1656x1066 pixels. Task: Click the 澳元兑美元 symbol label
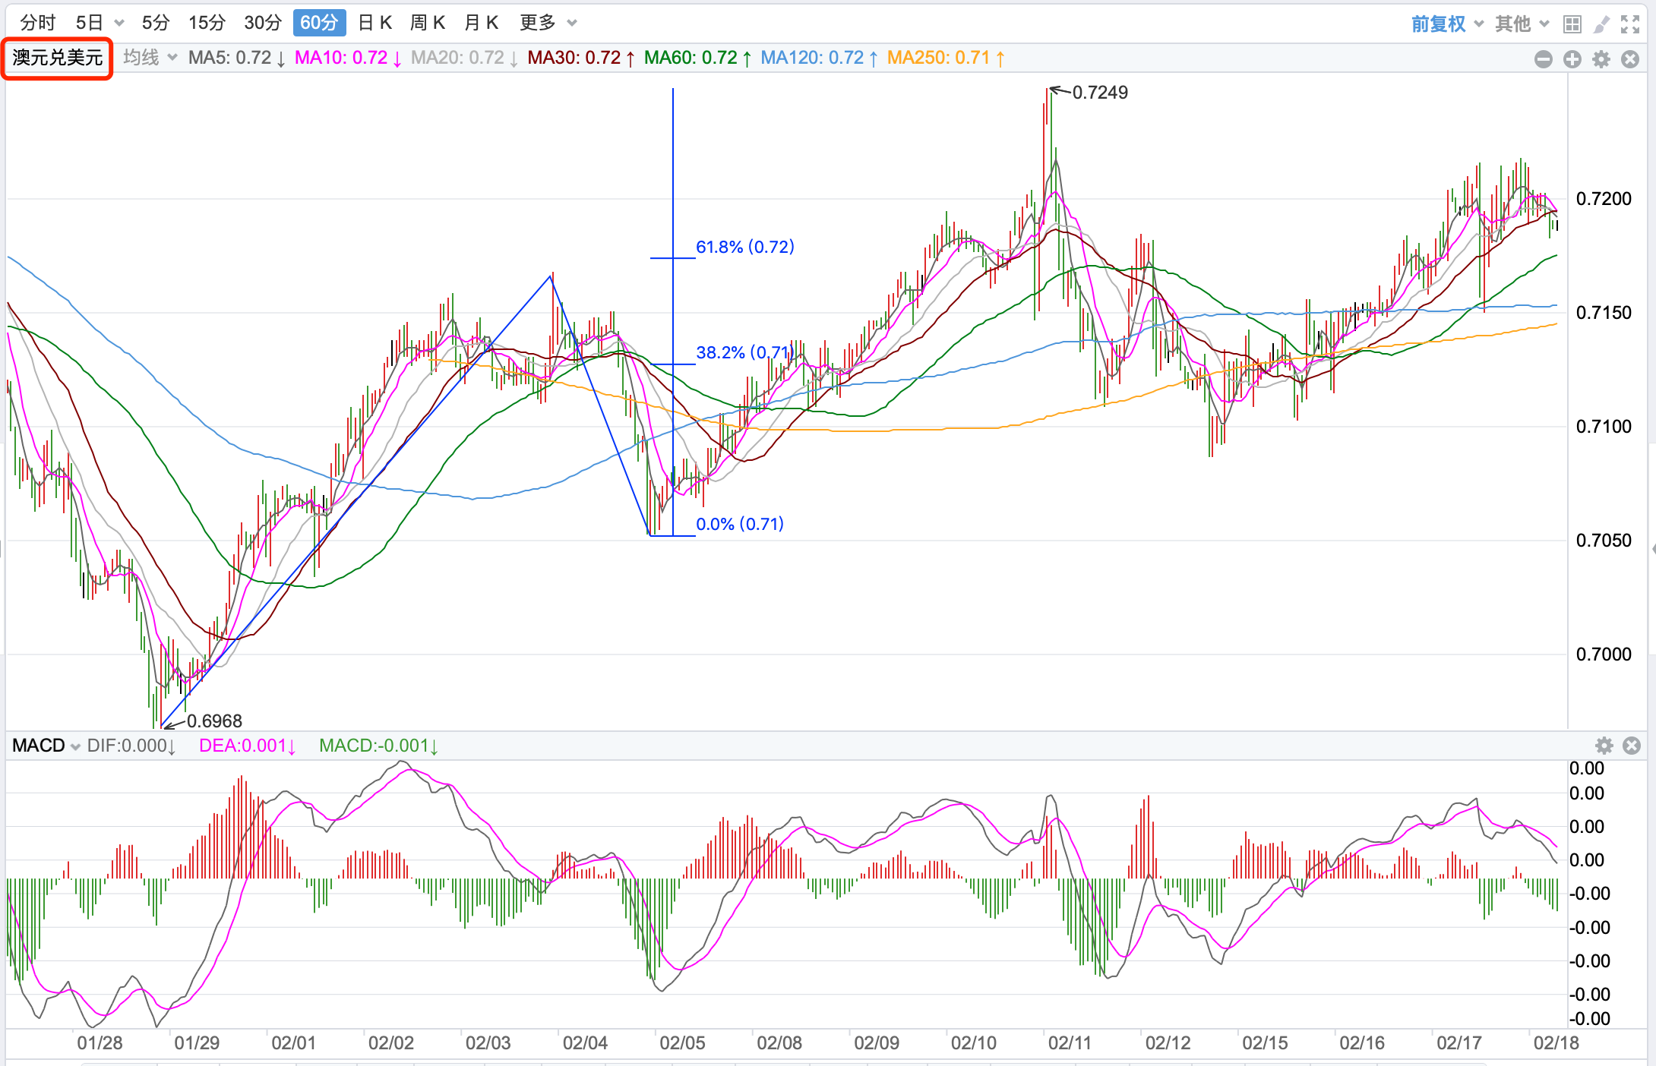(58, 58)
